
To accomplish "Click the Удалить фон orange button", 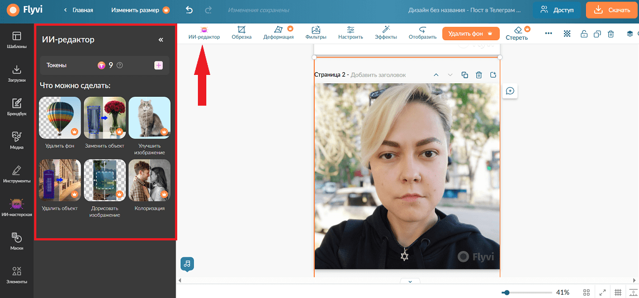I will coord(471,34).
